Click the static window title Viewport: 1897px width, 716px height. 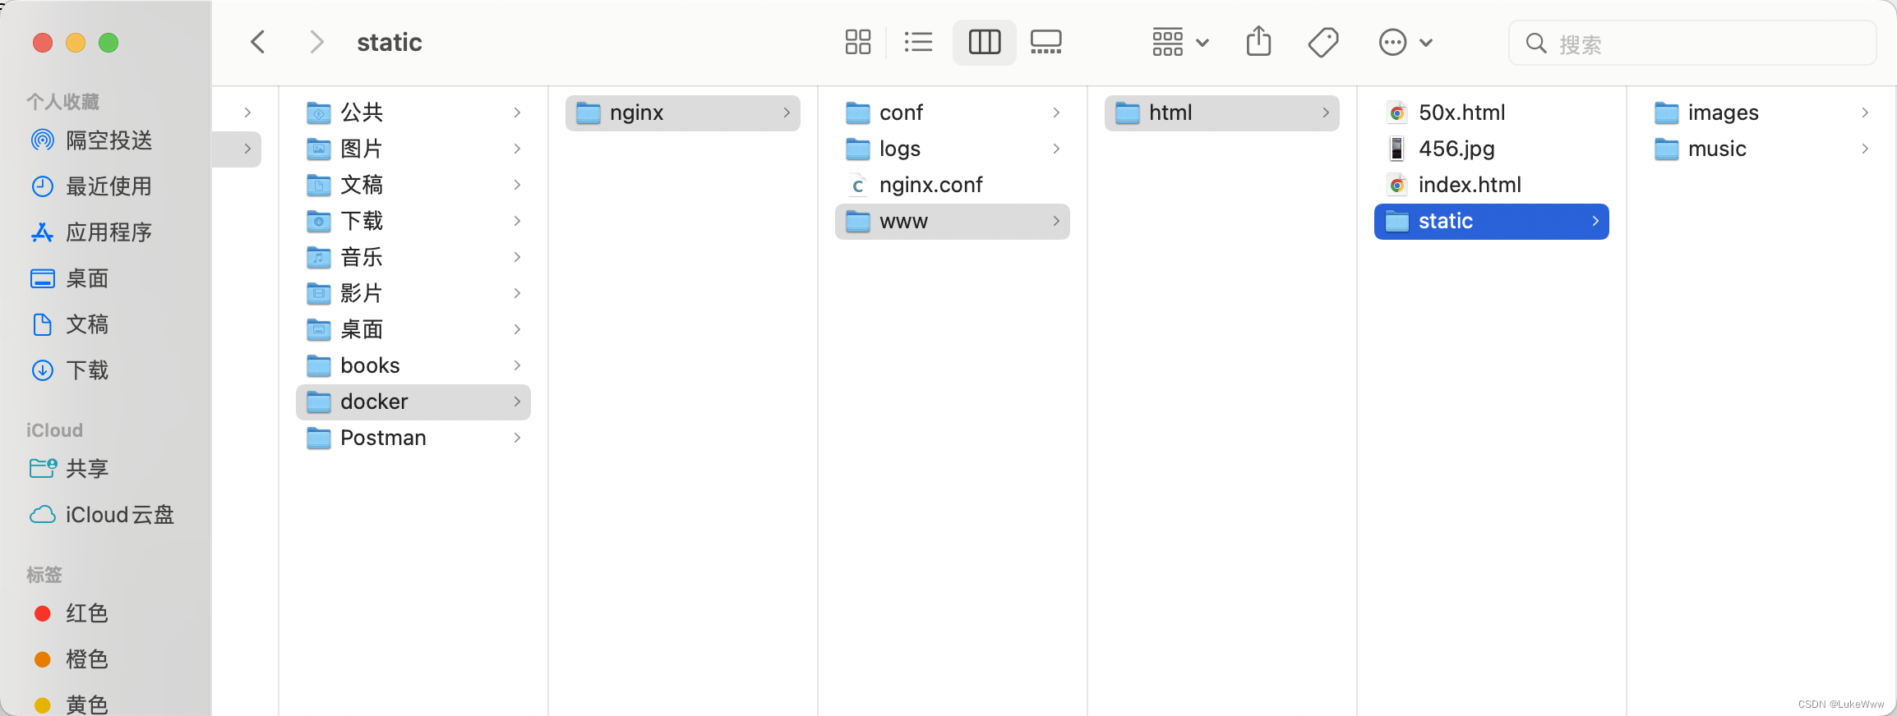click(390, 42)
